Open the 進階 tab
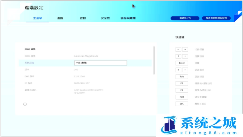243x137 pixels. tap(60, 18)
